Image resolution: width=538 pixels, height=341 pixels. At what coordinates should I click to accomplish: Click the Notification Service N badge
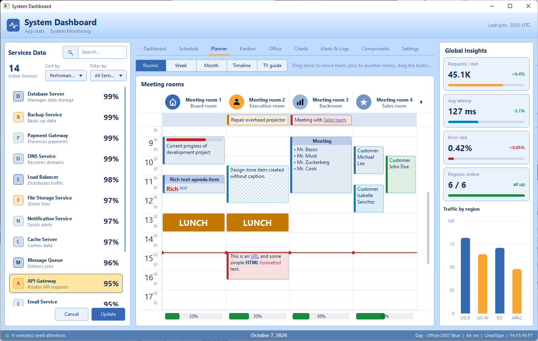pos(18,221)
